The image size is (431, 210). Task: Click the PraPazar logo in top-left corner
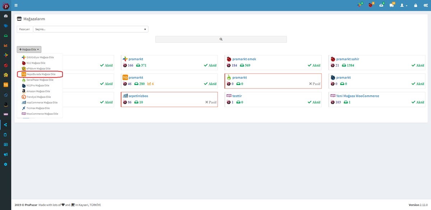5,6
